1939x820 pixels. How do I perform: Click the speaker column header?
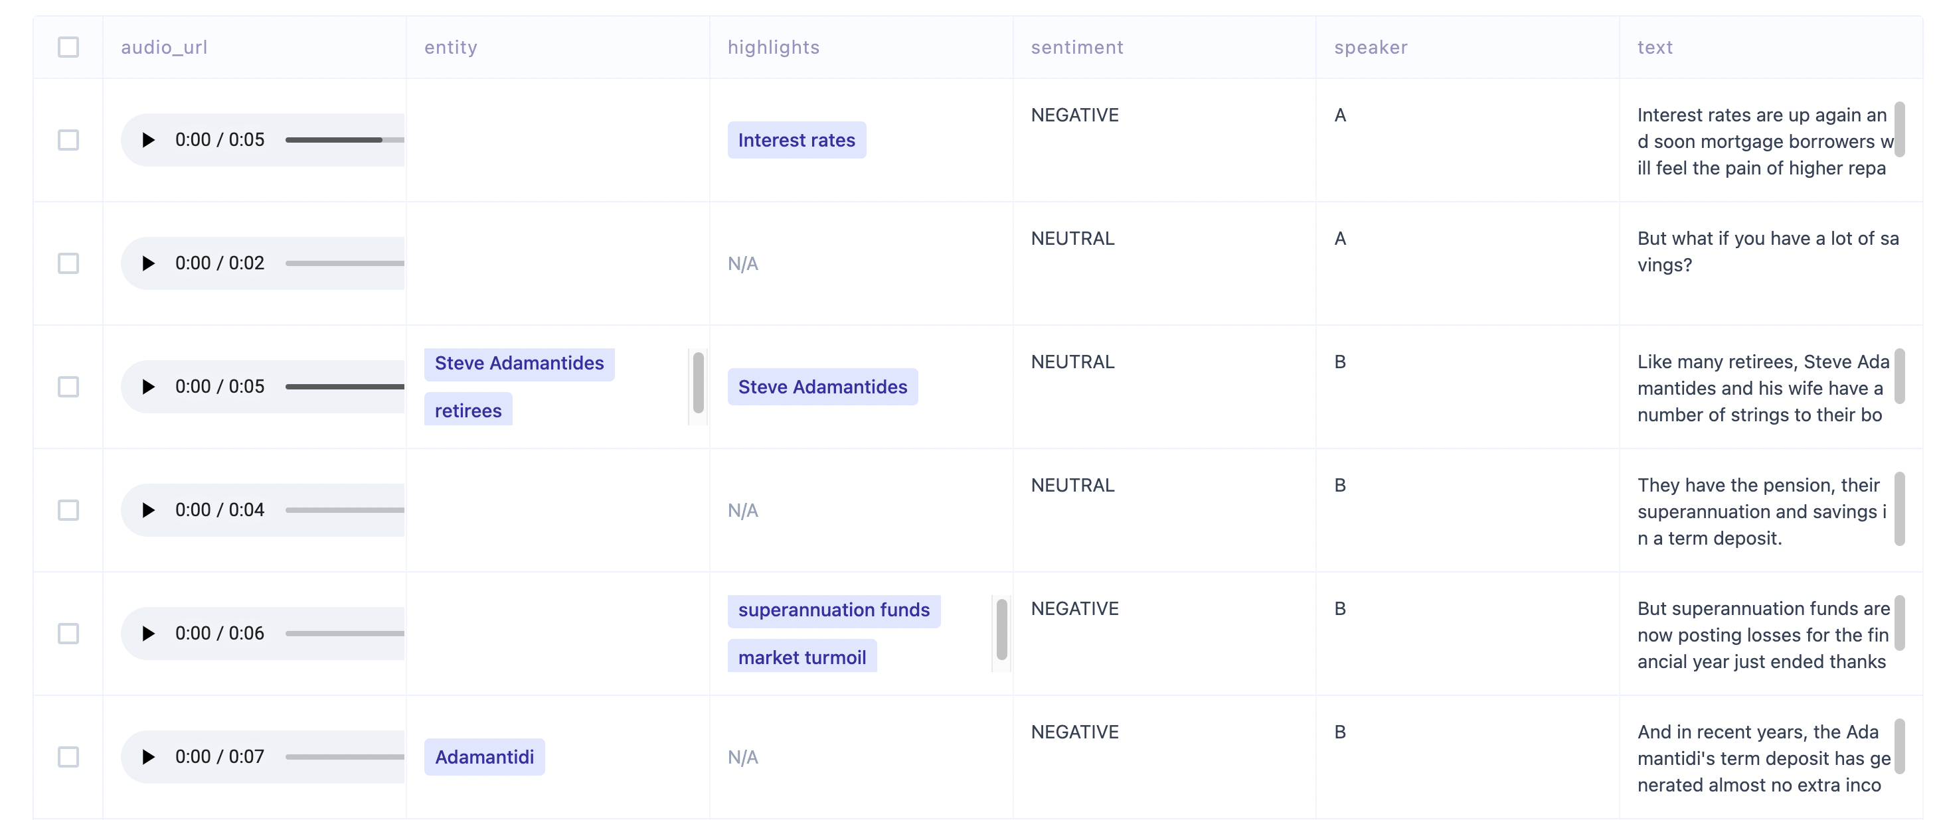[x=1371, y=47]
